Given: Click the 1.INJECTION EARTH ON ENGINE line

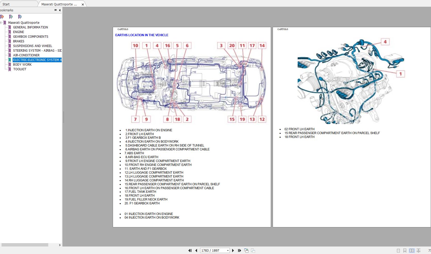Looking at the screenshot, I should 149,130.
